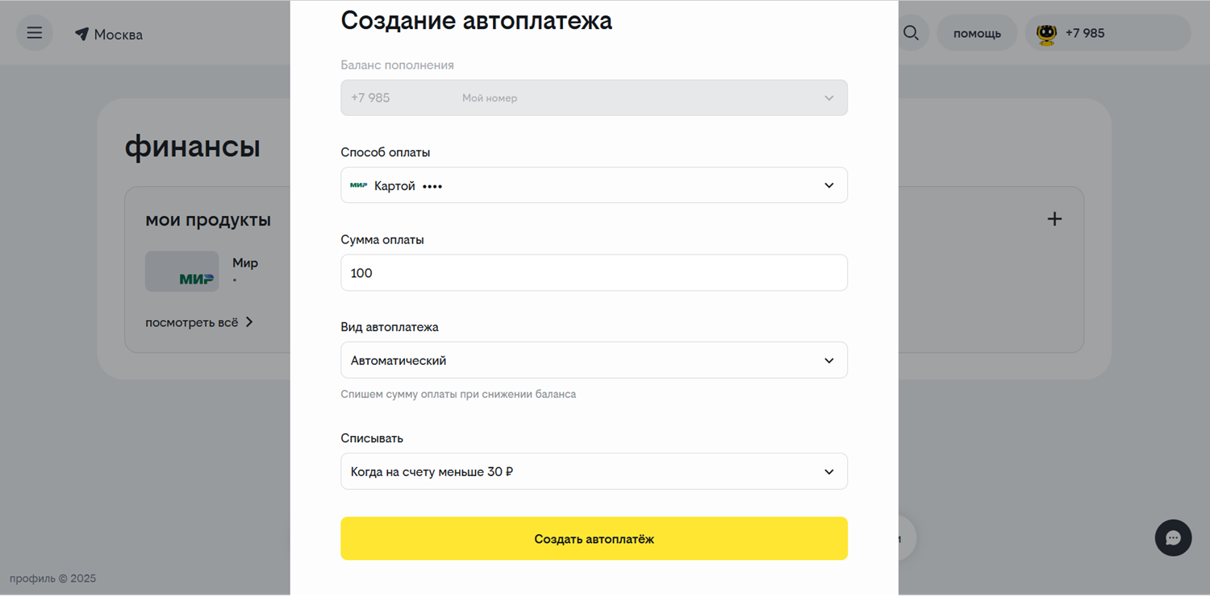The height and width of the screenshot is (597, 1210).
Task: Click the profile avatar robot icon
Action: [1046, 34]
